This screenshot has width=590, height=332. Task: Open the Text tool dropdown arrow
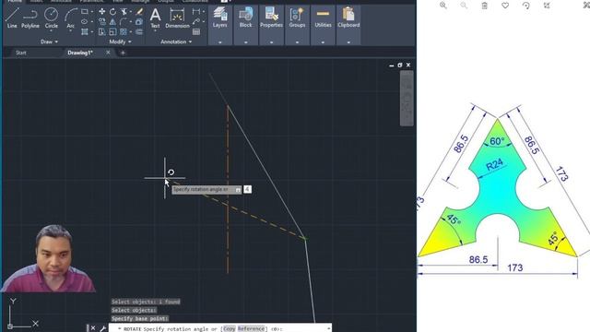155,30
